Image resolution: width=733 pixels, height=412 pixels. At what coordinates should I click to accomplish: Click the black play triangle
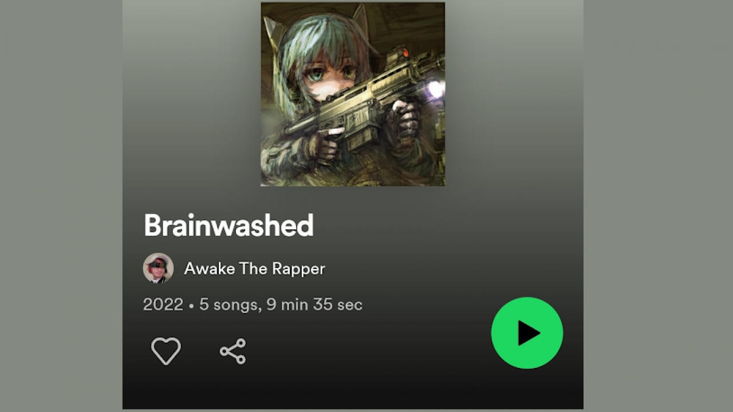[529, 332]
